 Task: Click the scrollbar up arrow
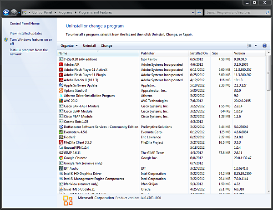point(268,53)
